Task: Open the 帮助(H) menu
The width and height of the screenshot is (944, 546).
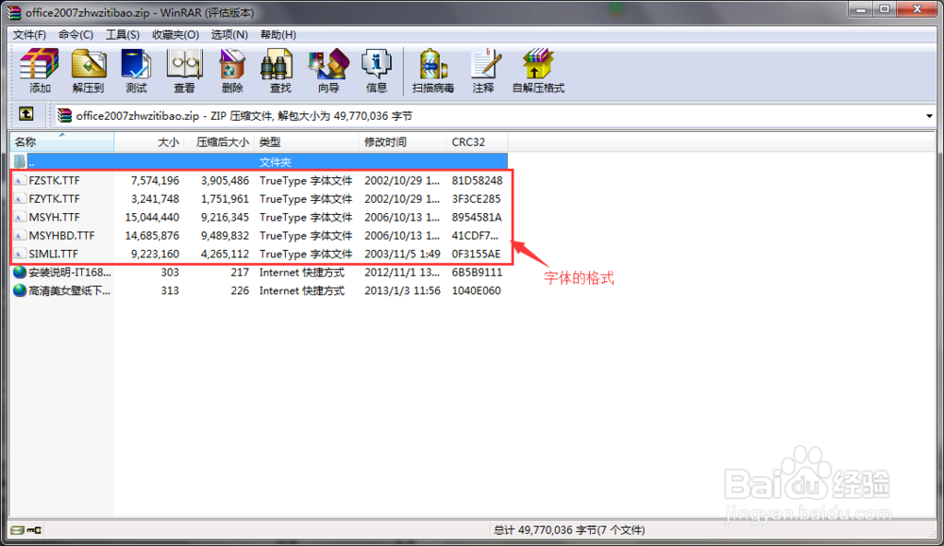Action: pos(278,35)
